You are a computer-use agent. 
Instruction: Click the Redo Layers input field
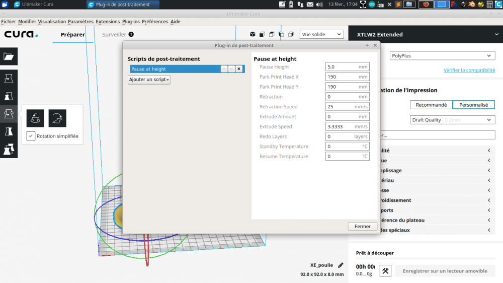[x=348, y=136]
